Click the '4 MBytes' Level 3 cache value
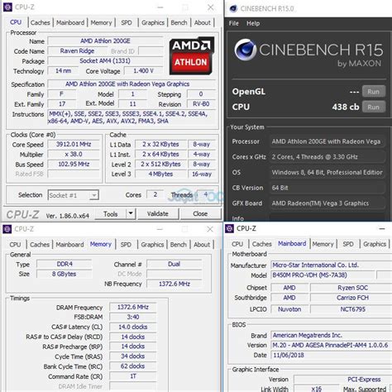The height and width of the screenshot is (392, 392). coord(160,174)
